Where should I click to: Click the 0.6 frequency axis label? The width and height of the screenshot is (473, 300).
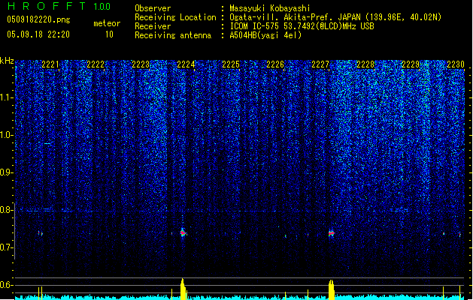coord(7,285)
